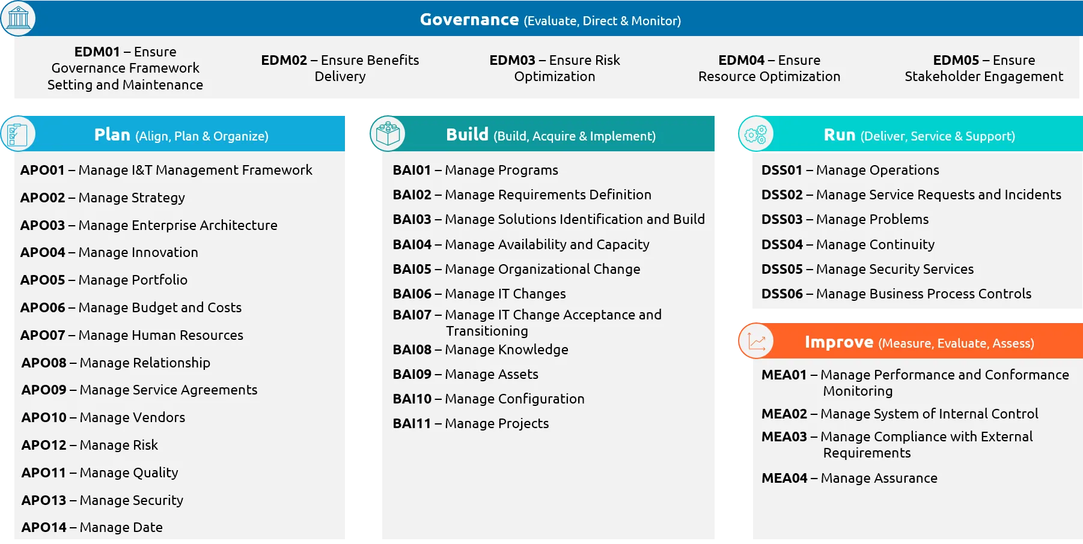The width and height of the screenshot is (1083, 544).
Task: Choose BAI03 Manage Solutions Identification and Build
Action: (549, 219)
